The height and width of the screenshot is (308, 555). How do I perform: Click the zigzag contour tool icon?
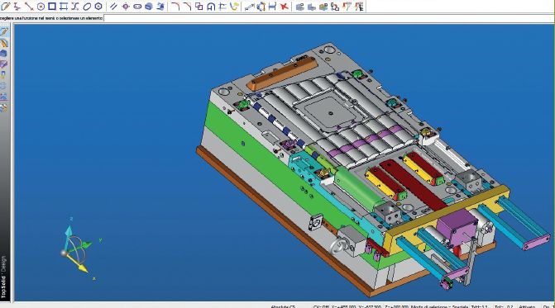(17, 6)
